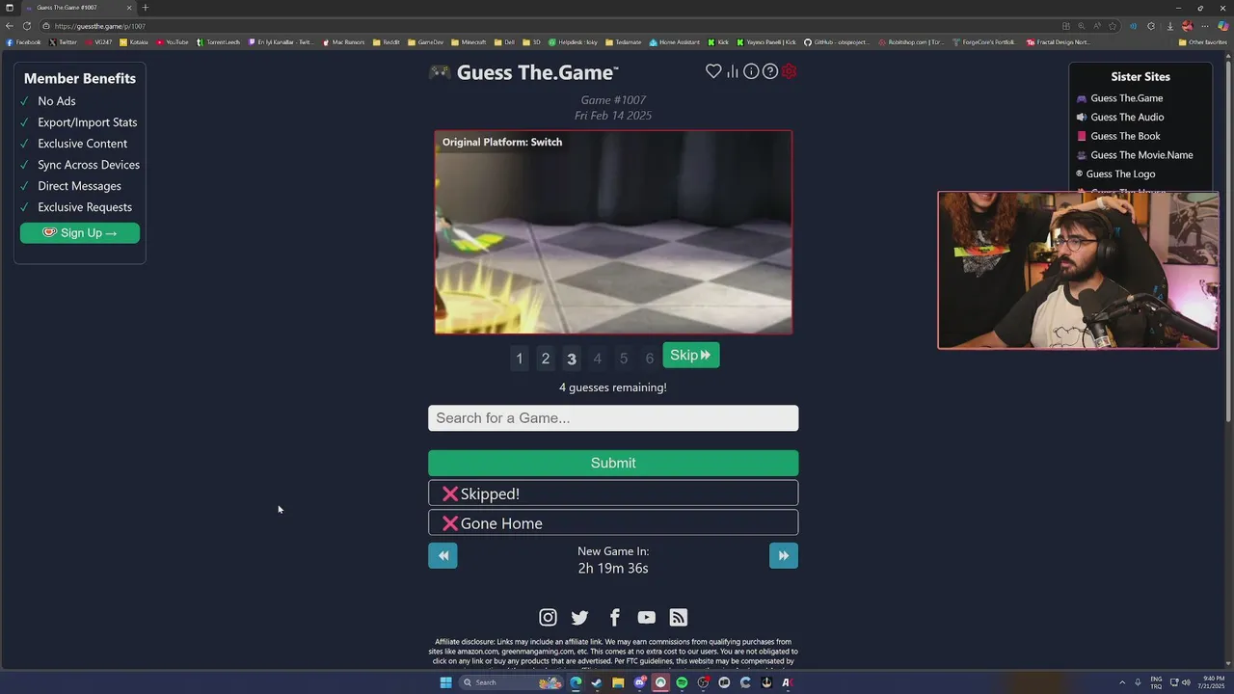Image resolution: width=1234 pixels, height=694 pixels.
Task: Open the Instagram social icon
Action: 548,618
